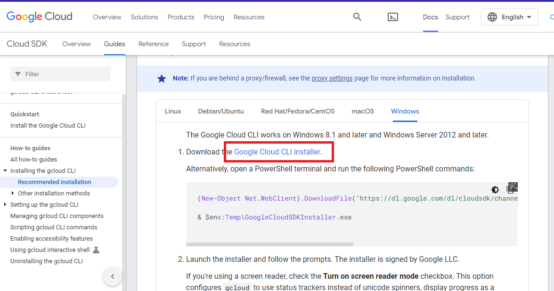554x291 pixels.
Task: Open the English language dropdown
Action: point(509,17)
